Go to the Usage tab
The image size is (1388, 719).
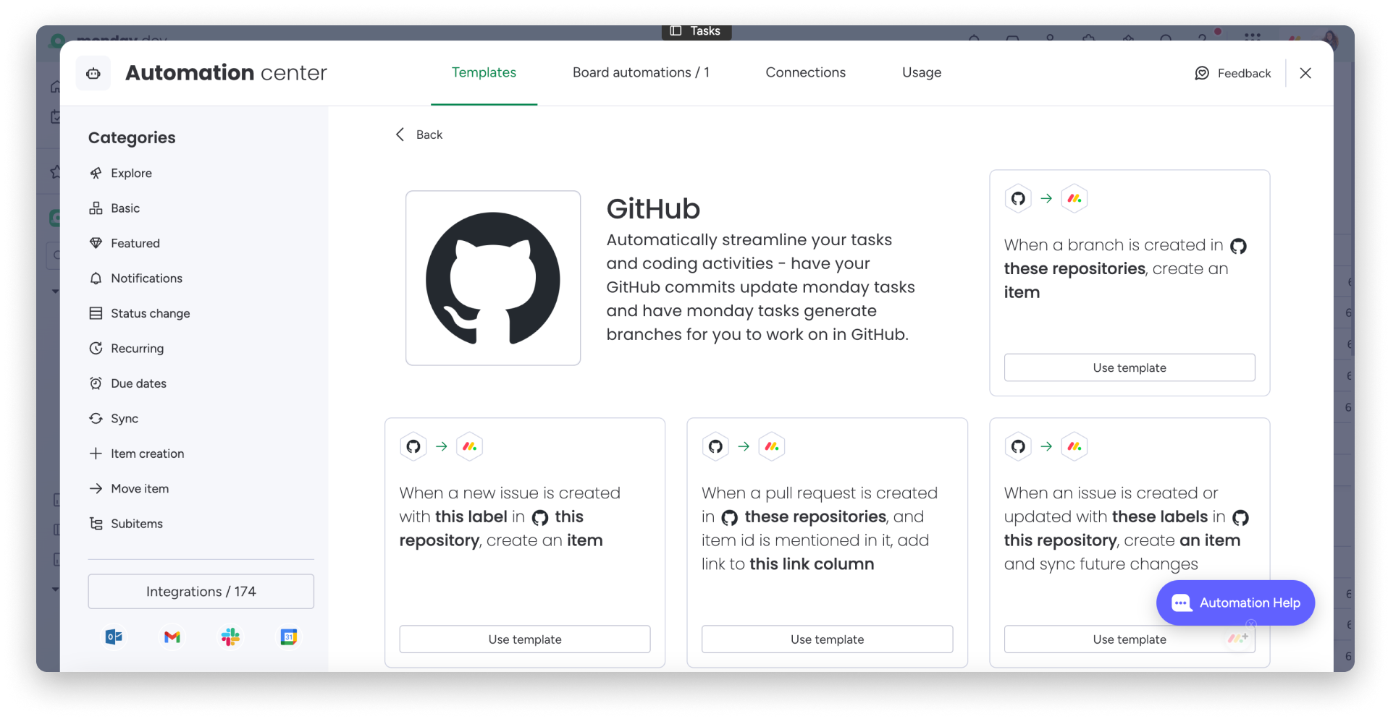(921, 72)
